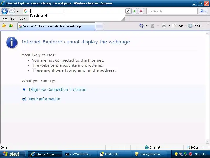Click the Print icon
The image size is (210, 158).
point(164,26)
